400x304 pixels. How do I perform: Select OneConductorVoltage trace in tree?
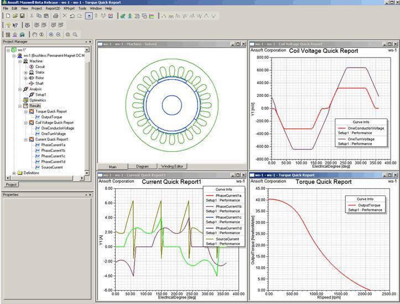[x=58, y=128]
